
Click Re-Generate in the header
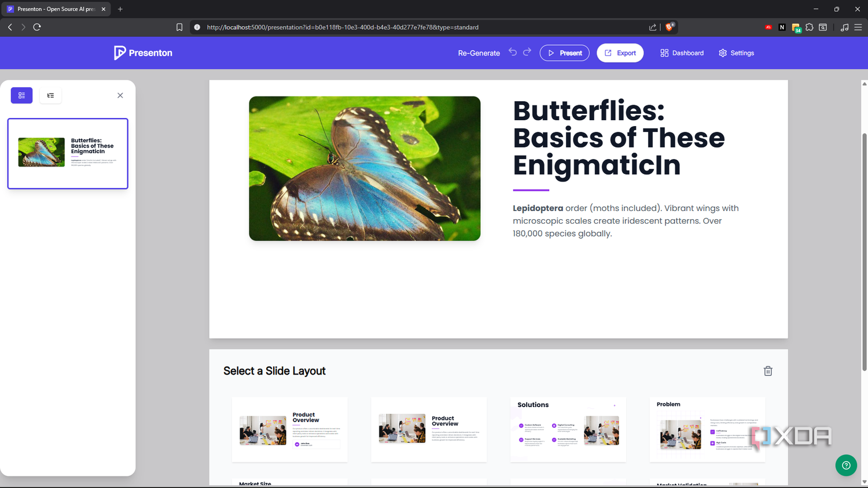tap(479, 53)
